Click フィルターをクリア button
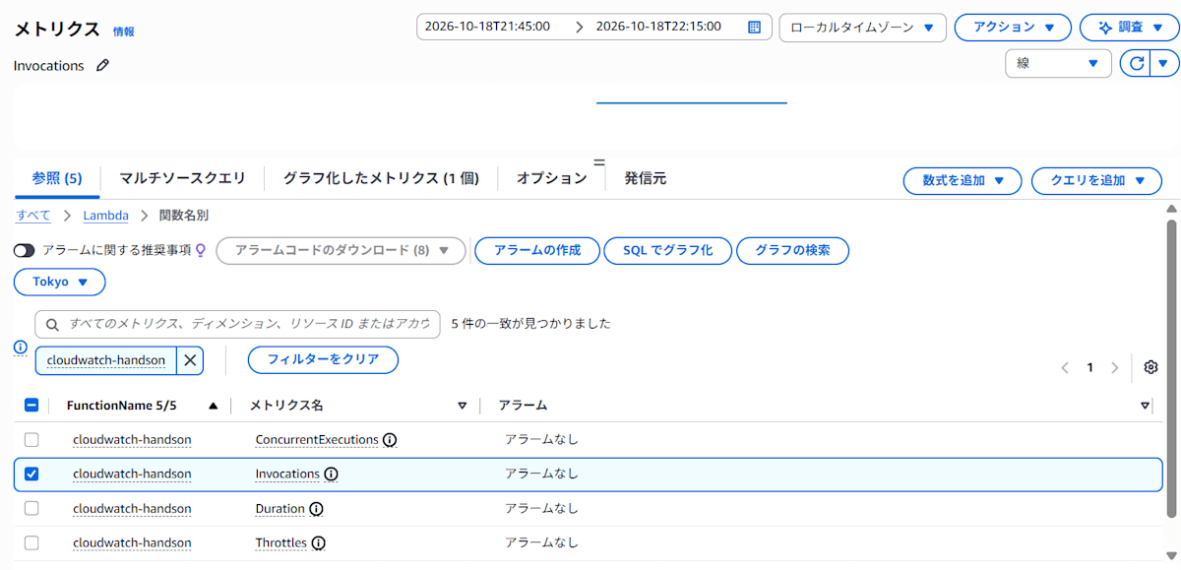The height and width of the screenshot is (570, 1181). click(323, 359)
